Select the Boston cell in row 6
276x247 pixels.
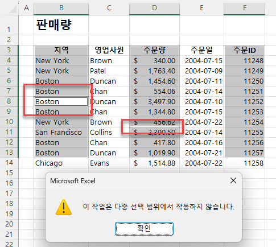click(x=61, y=81)
